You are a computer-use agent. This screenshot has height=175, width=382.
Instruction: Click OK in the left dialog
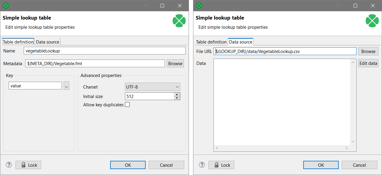pyautogui.click(x=128, y=165)
